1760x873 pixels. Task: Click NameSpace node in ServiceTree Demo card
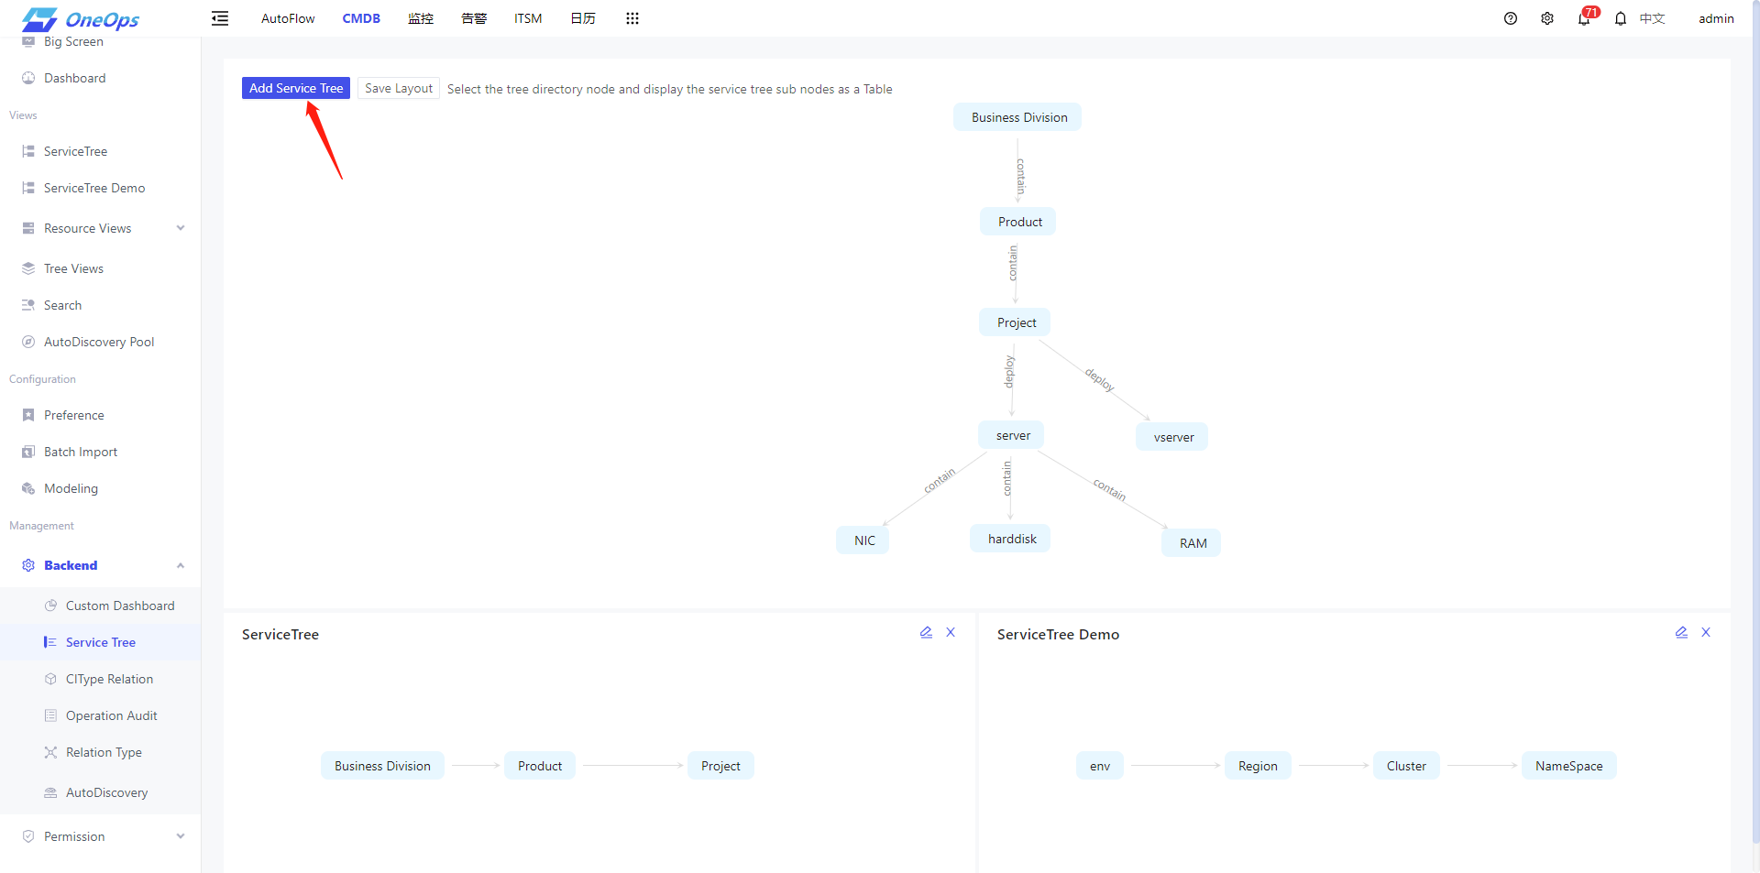pos(1568,766)
